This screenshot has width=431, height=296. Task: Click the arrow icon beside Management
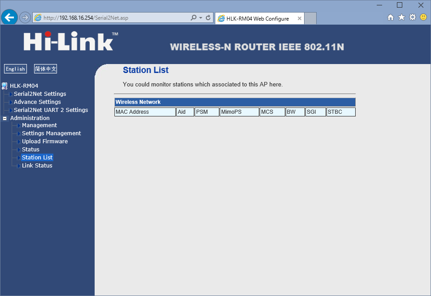point(19,126)
